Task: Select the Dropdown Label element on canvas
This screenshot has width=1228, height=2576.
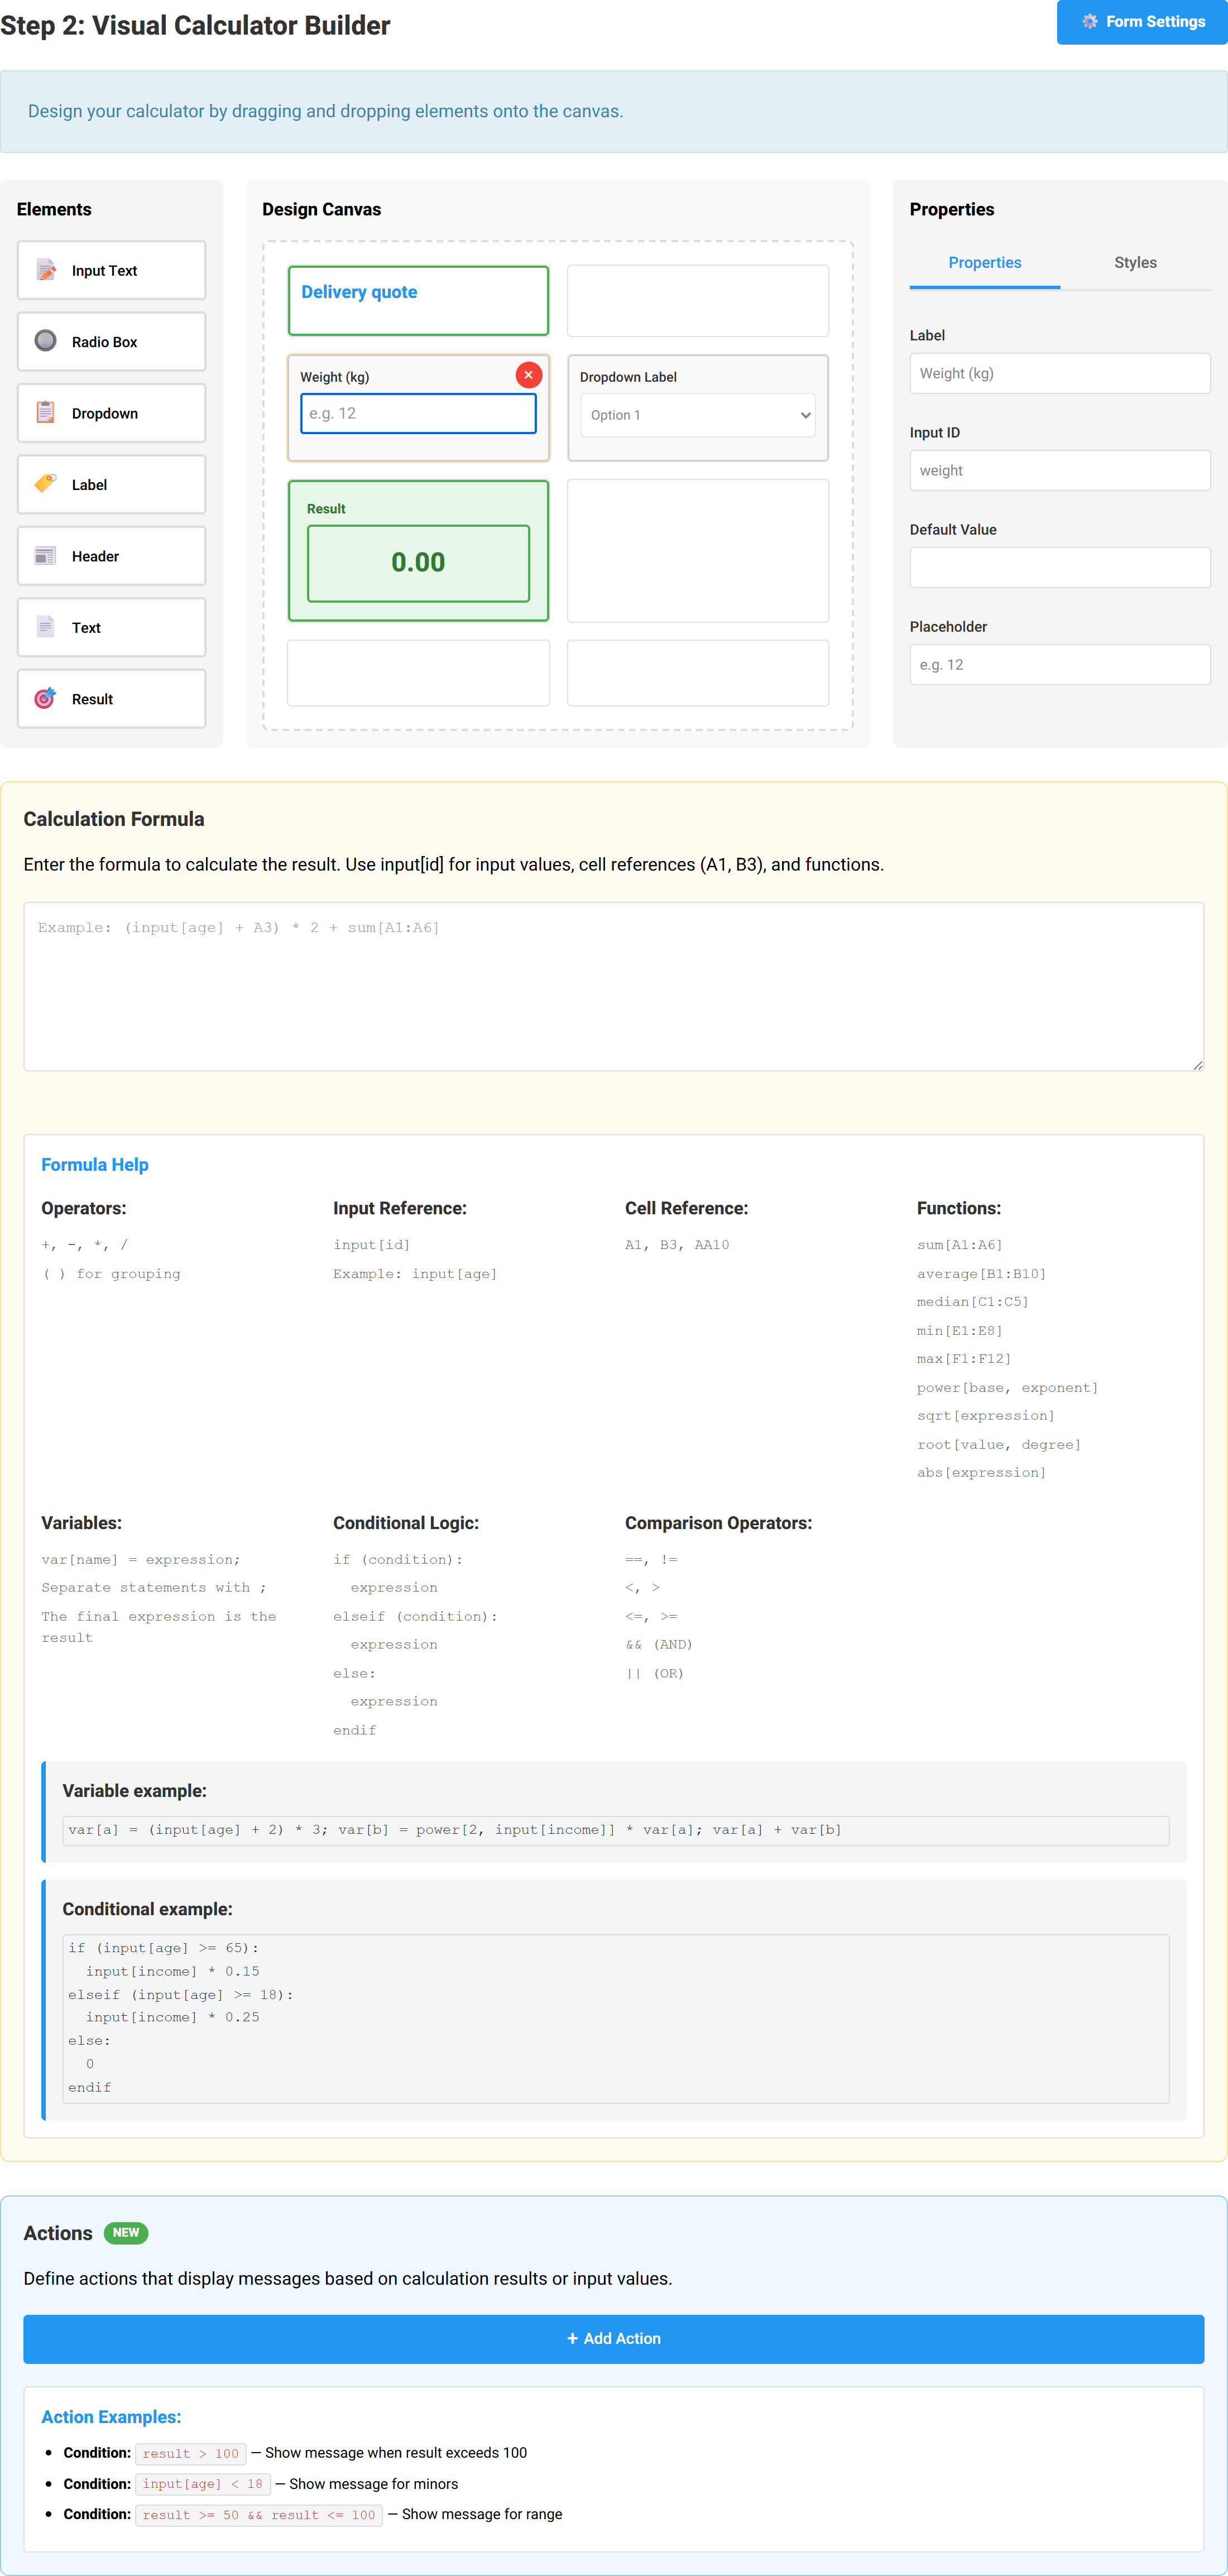Action: 698,408
